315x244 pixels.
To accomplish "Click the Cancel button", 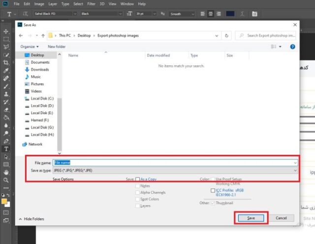I will (281, 218).
